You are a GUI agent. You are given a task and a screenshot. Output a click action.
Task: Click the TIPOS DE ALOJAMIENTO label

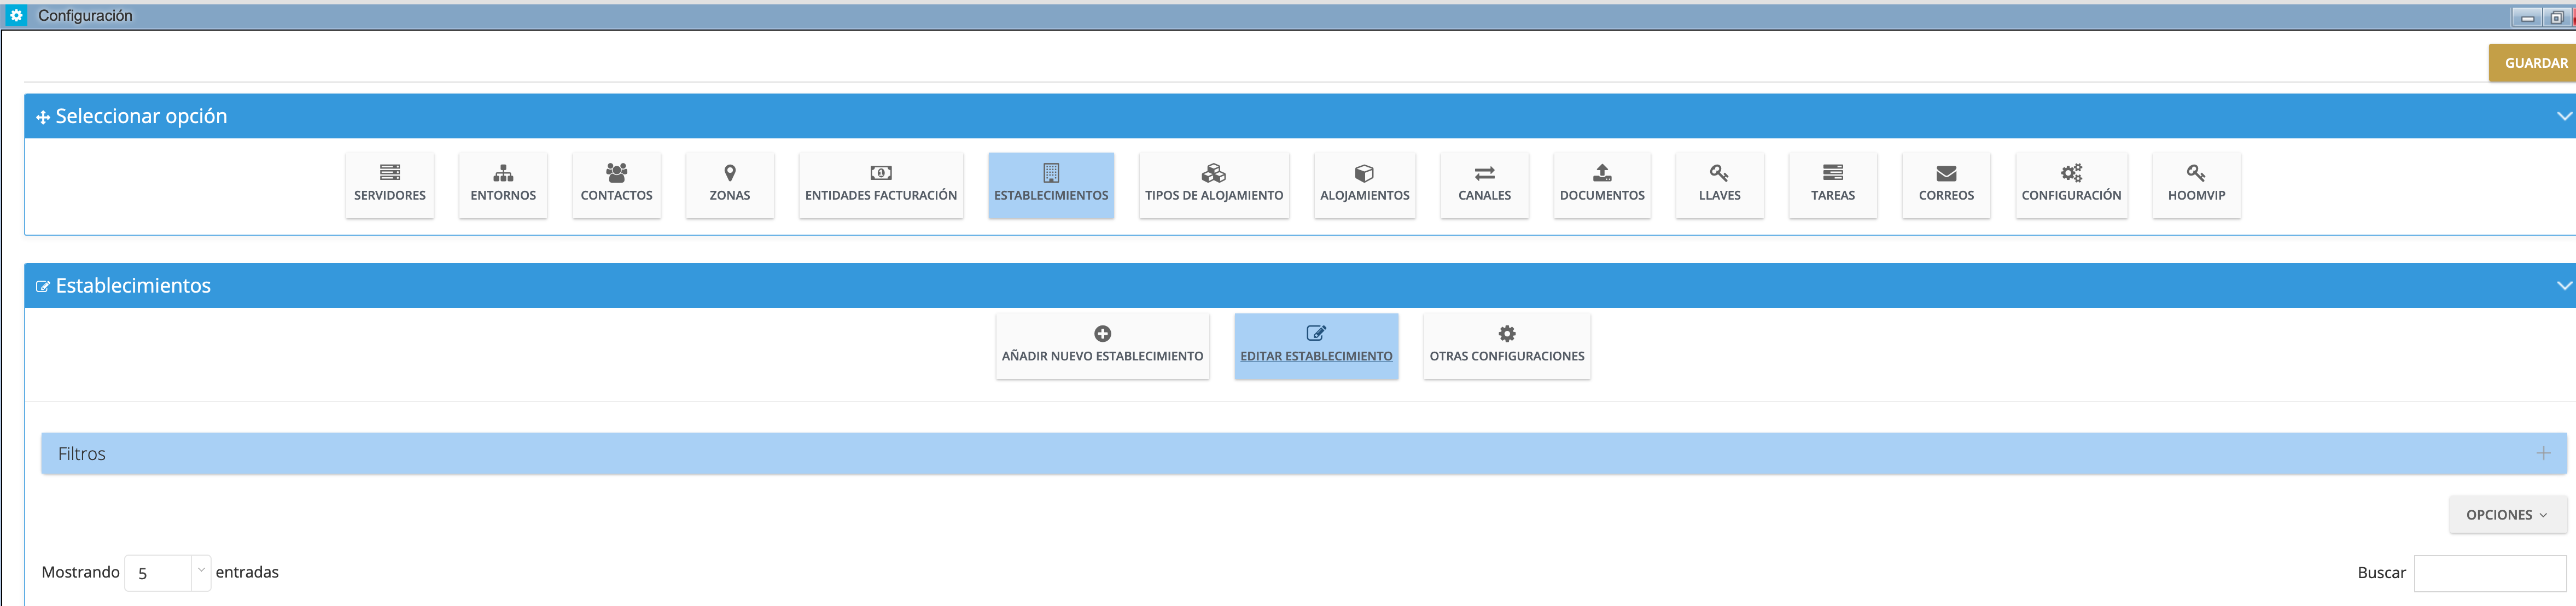[1213, 196]
